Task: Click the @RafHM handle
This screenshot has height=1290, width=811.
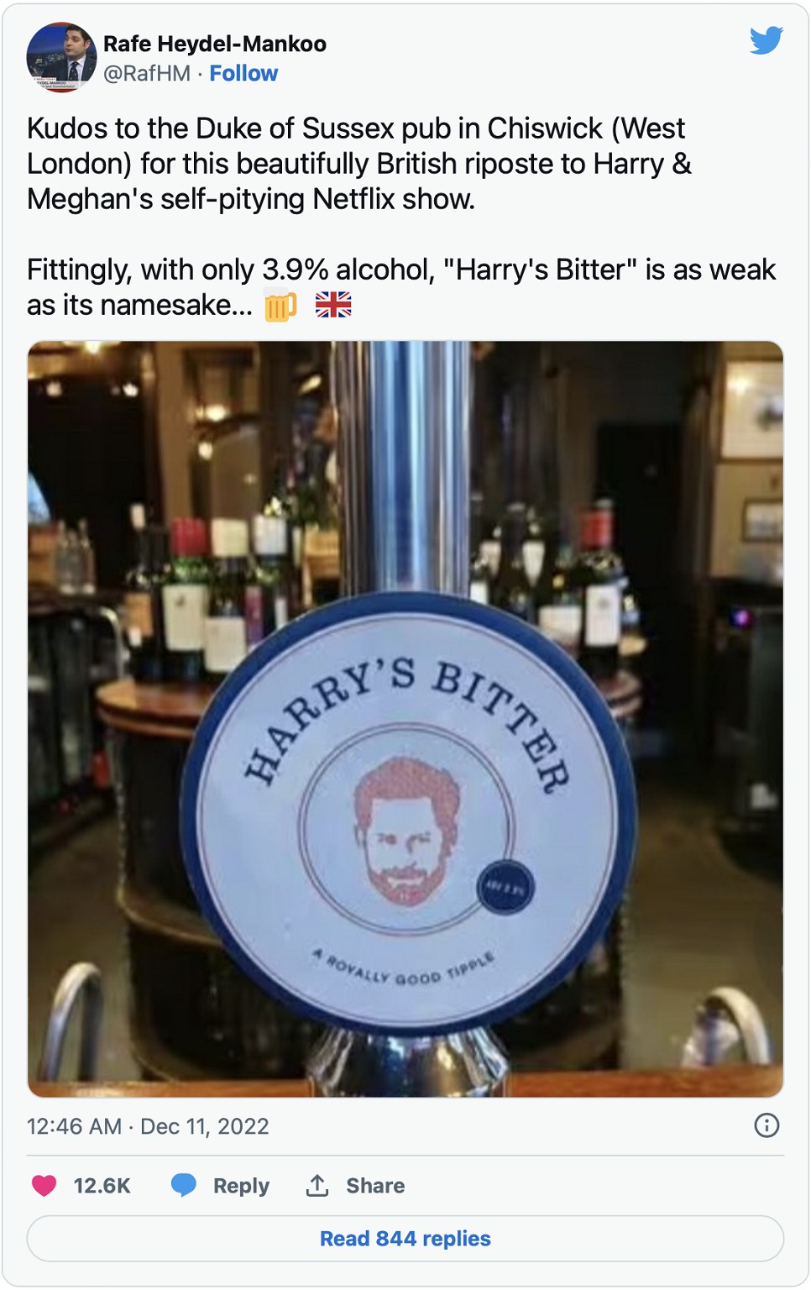Action: (x=147, y=74)
